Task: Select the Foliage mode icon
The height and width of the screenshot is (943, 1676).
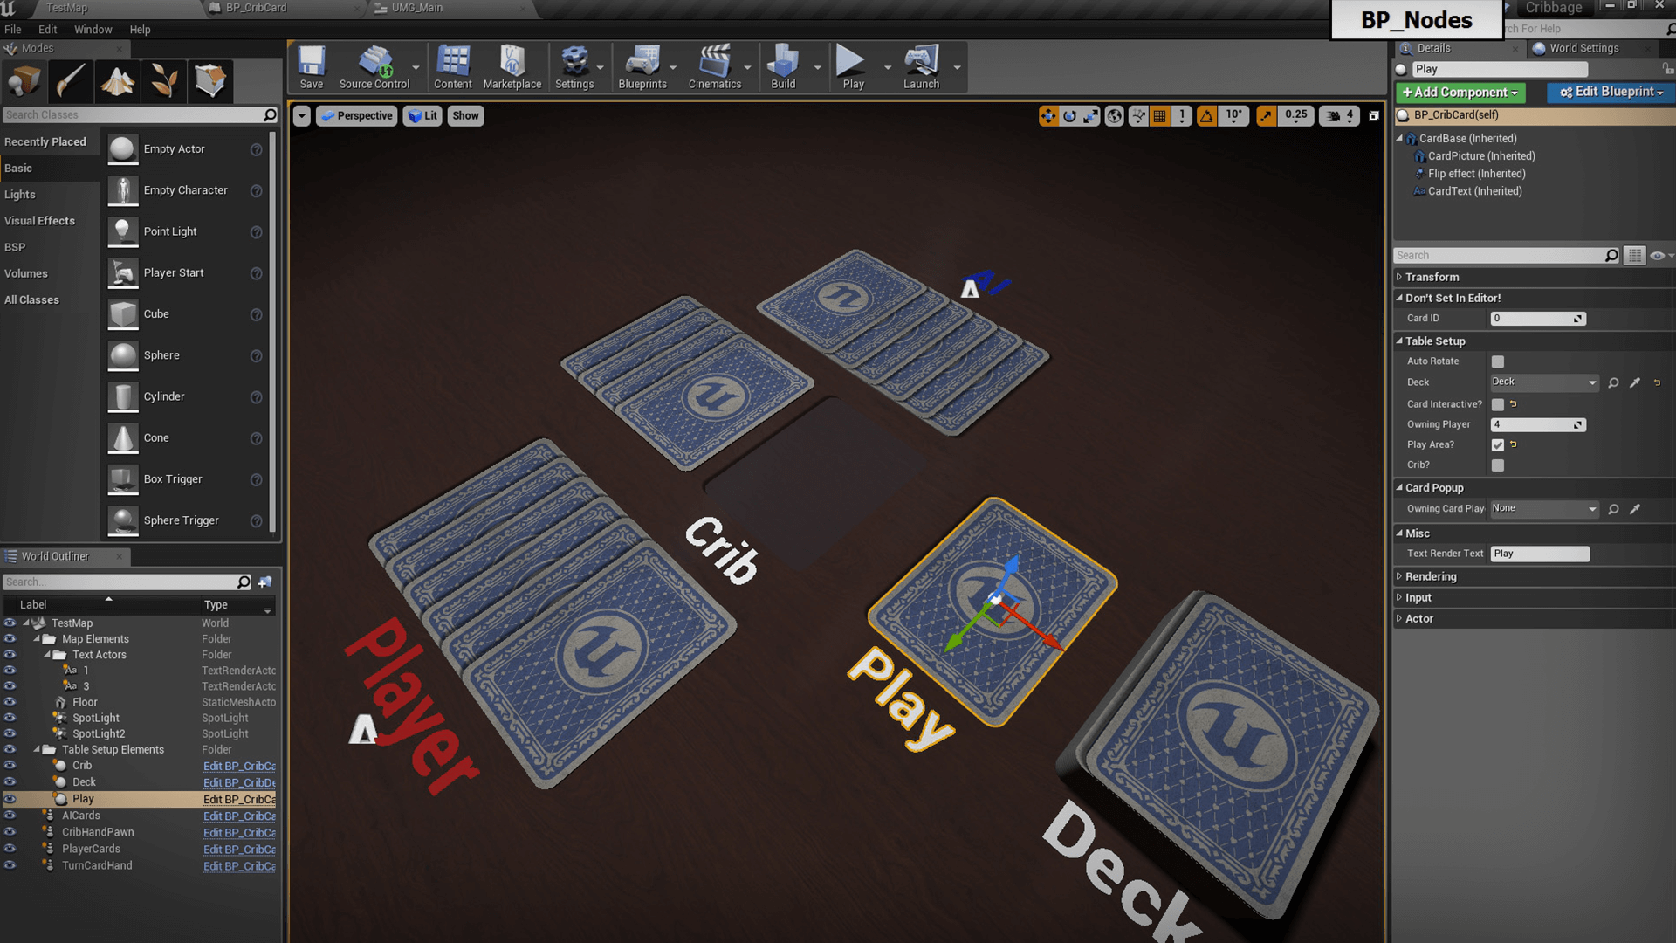Action: tap(163, 81)
